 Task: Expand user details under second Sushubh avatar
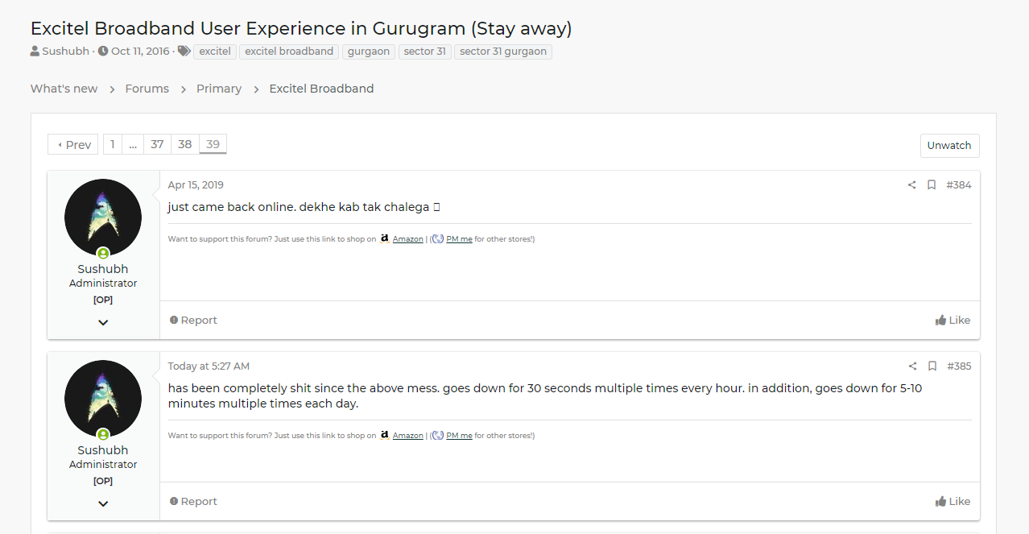[103, 504]
